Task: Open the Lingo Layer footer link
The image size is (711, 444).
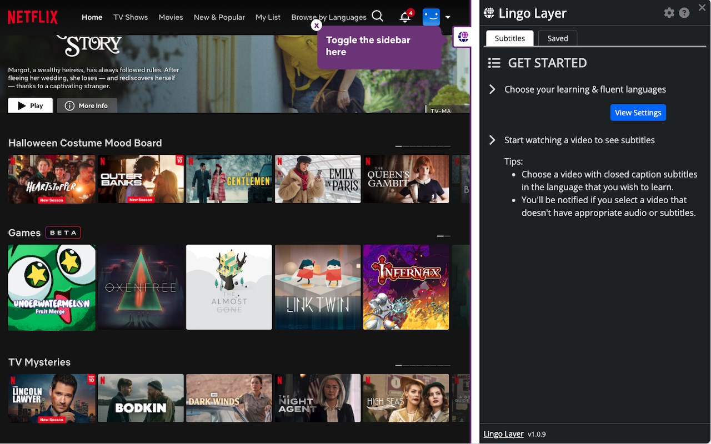Action: point(504,434)
